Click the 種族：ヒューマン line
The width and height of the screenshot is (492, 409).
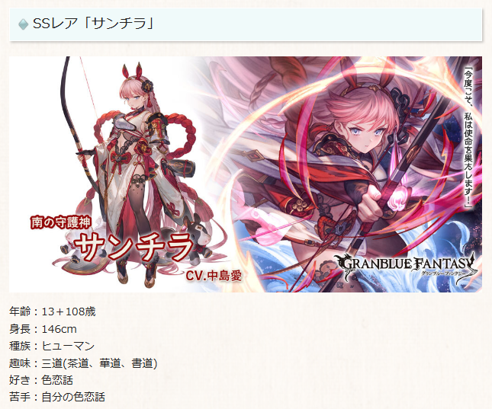(52, 346)
